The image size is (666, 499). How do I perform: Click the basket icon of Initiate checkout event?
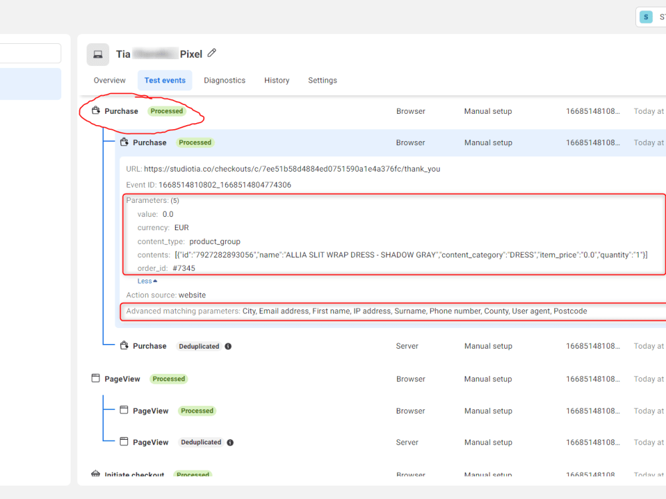pos(95,473)
